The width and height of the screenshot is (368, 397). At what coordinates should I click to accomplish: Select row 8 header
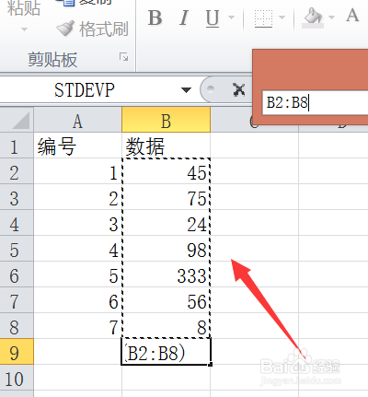point(17,326)
